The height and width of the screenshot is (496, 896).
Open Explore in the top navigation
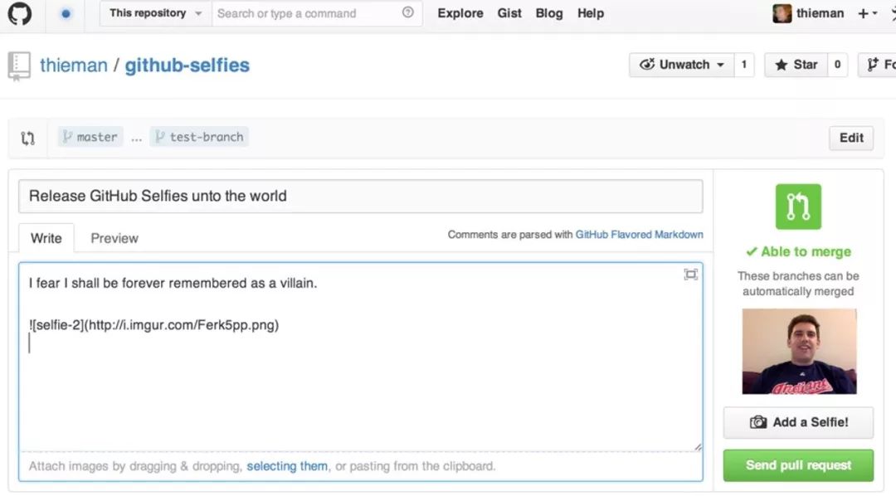tap(460, 13)
